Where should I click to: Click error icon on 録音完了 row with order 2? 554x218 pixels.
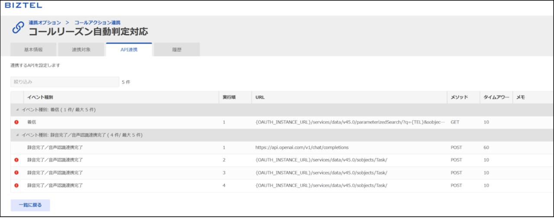pyautogui.click(x=16, y=160)
